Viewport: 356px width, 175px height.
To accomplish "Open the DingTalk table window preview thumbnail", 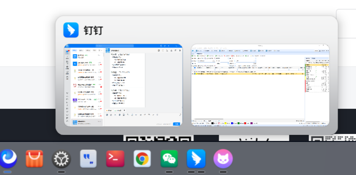I will coord(260,85).
